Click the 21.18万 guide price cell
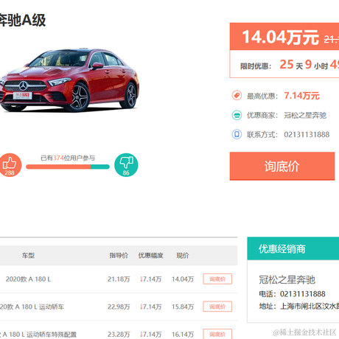Viewport: 339px width, 339px height. (119, 279)
